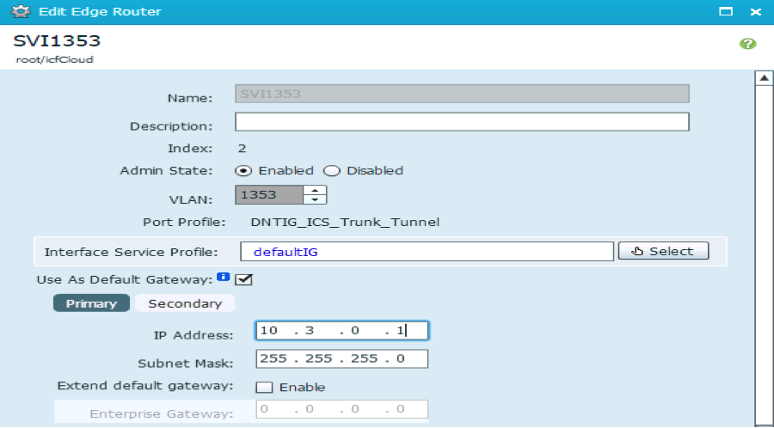Increase VLAN value with the up arrow
The width and height of the screenshot is (774, 428).
[316, 190]
